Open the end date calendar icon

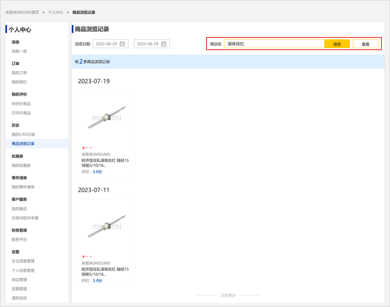[164, 44]
